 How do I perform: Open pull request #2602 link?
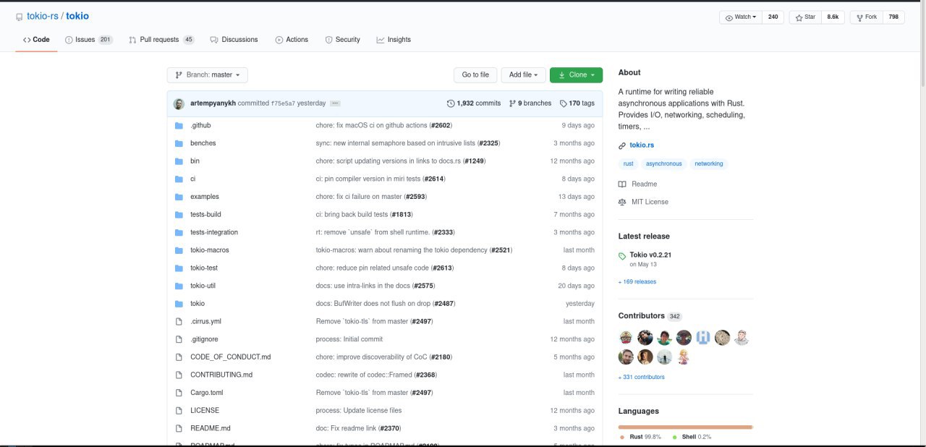click(x=441, y=125)
